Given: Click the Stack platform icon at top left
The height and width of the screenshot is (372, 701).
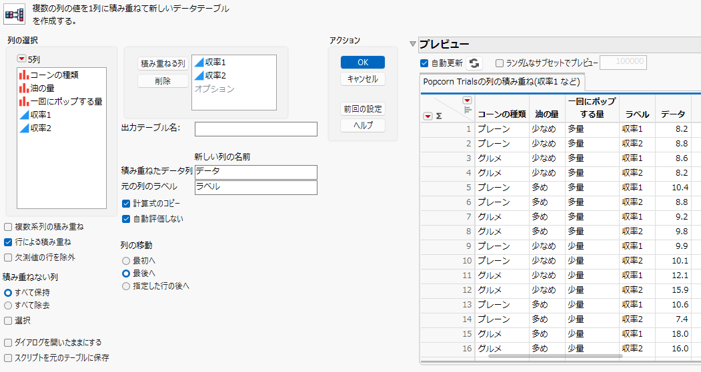Looking at the screenshot, I should [x=14, y=15].
